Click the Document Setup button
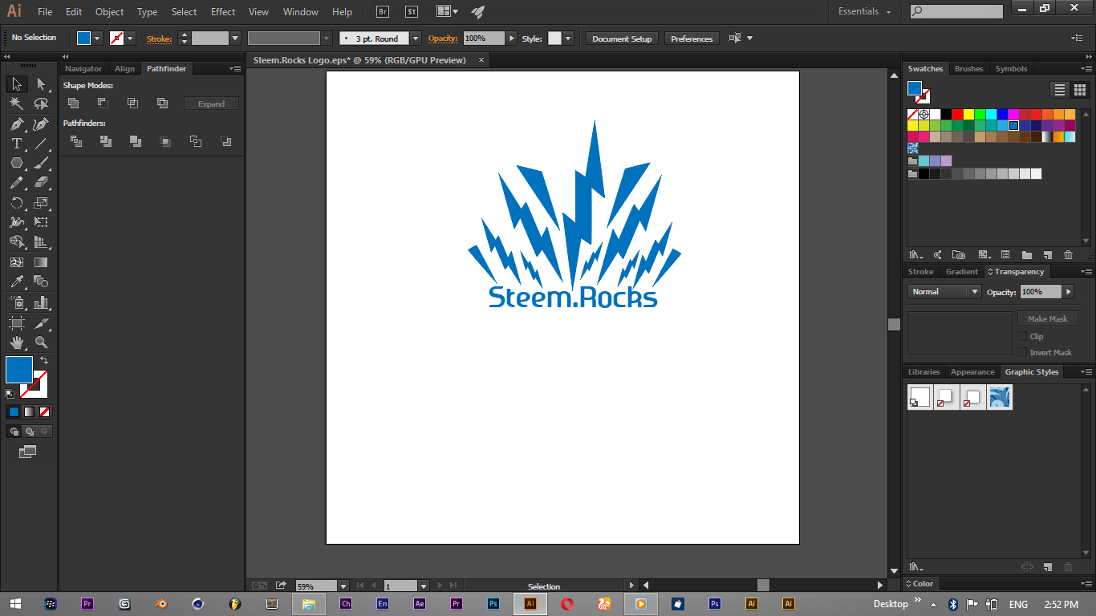Viewport: 1096px width, 616px height. pyautogui.click(x=623, y=38)
